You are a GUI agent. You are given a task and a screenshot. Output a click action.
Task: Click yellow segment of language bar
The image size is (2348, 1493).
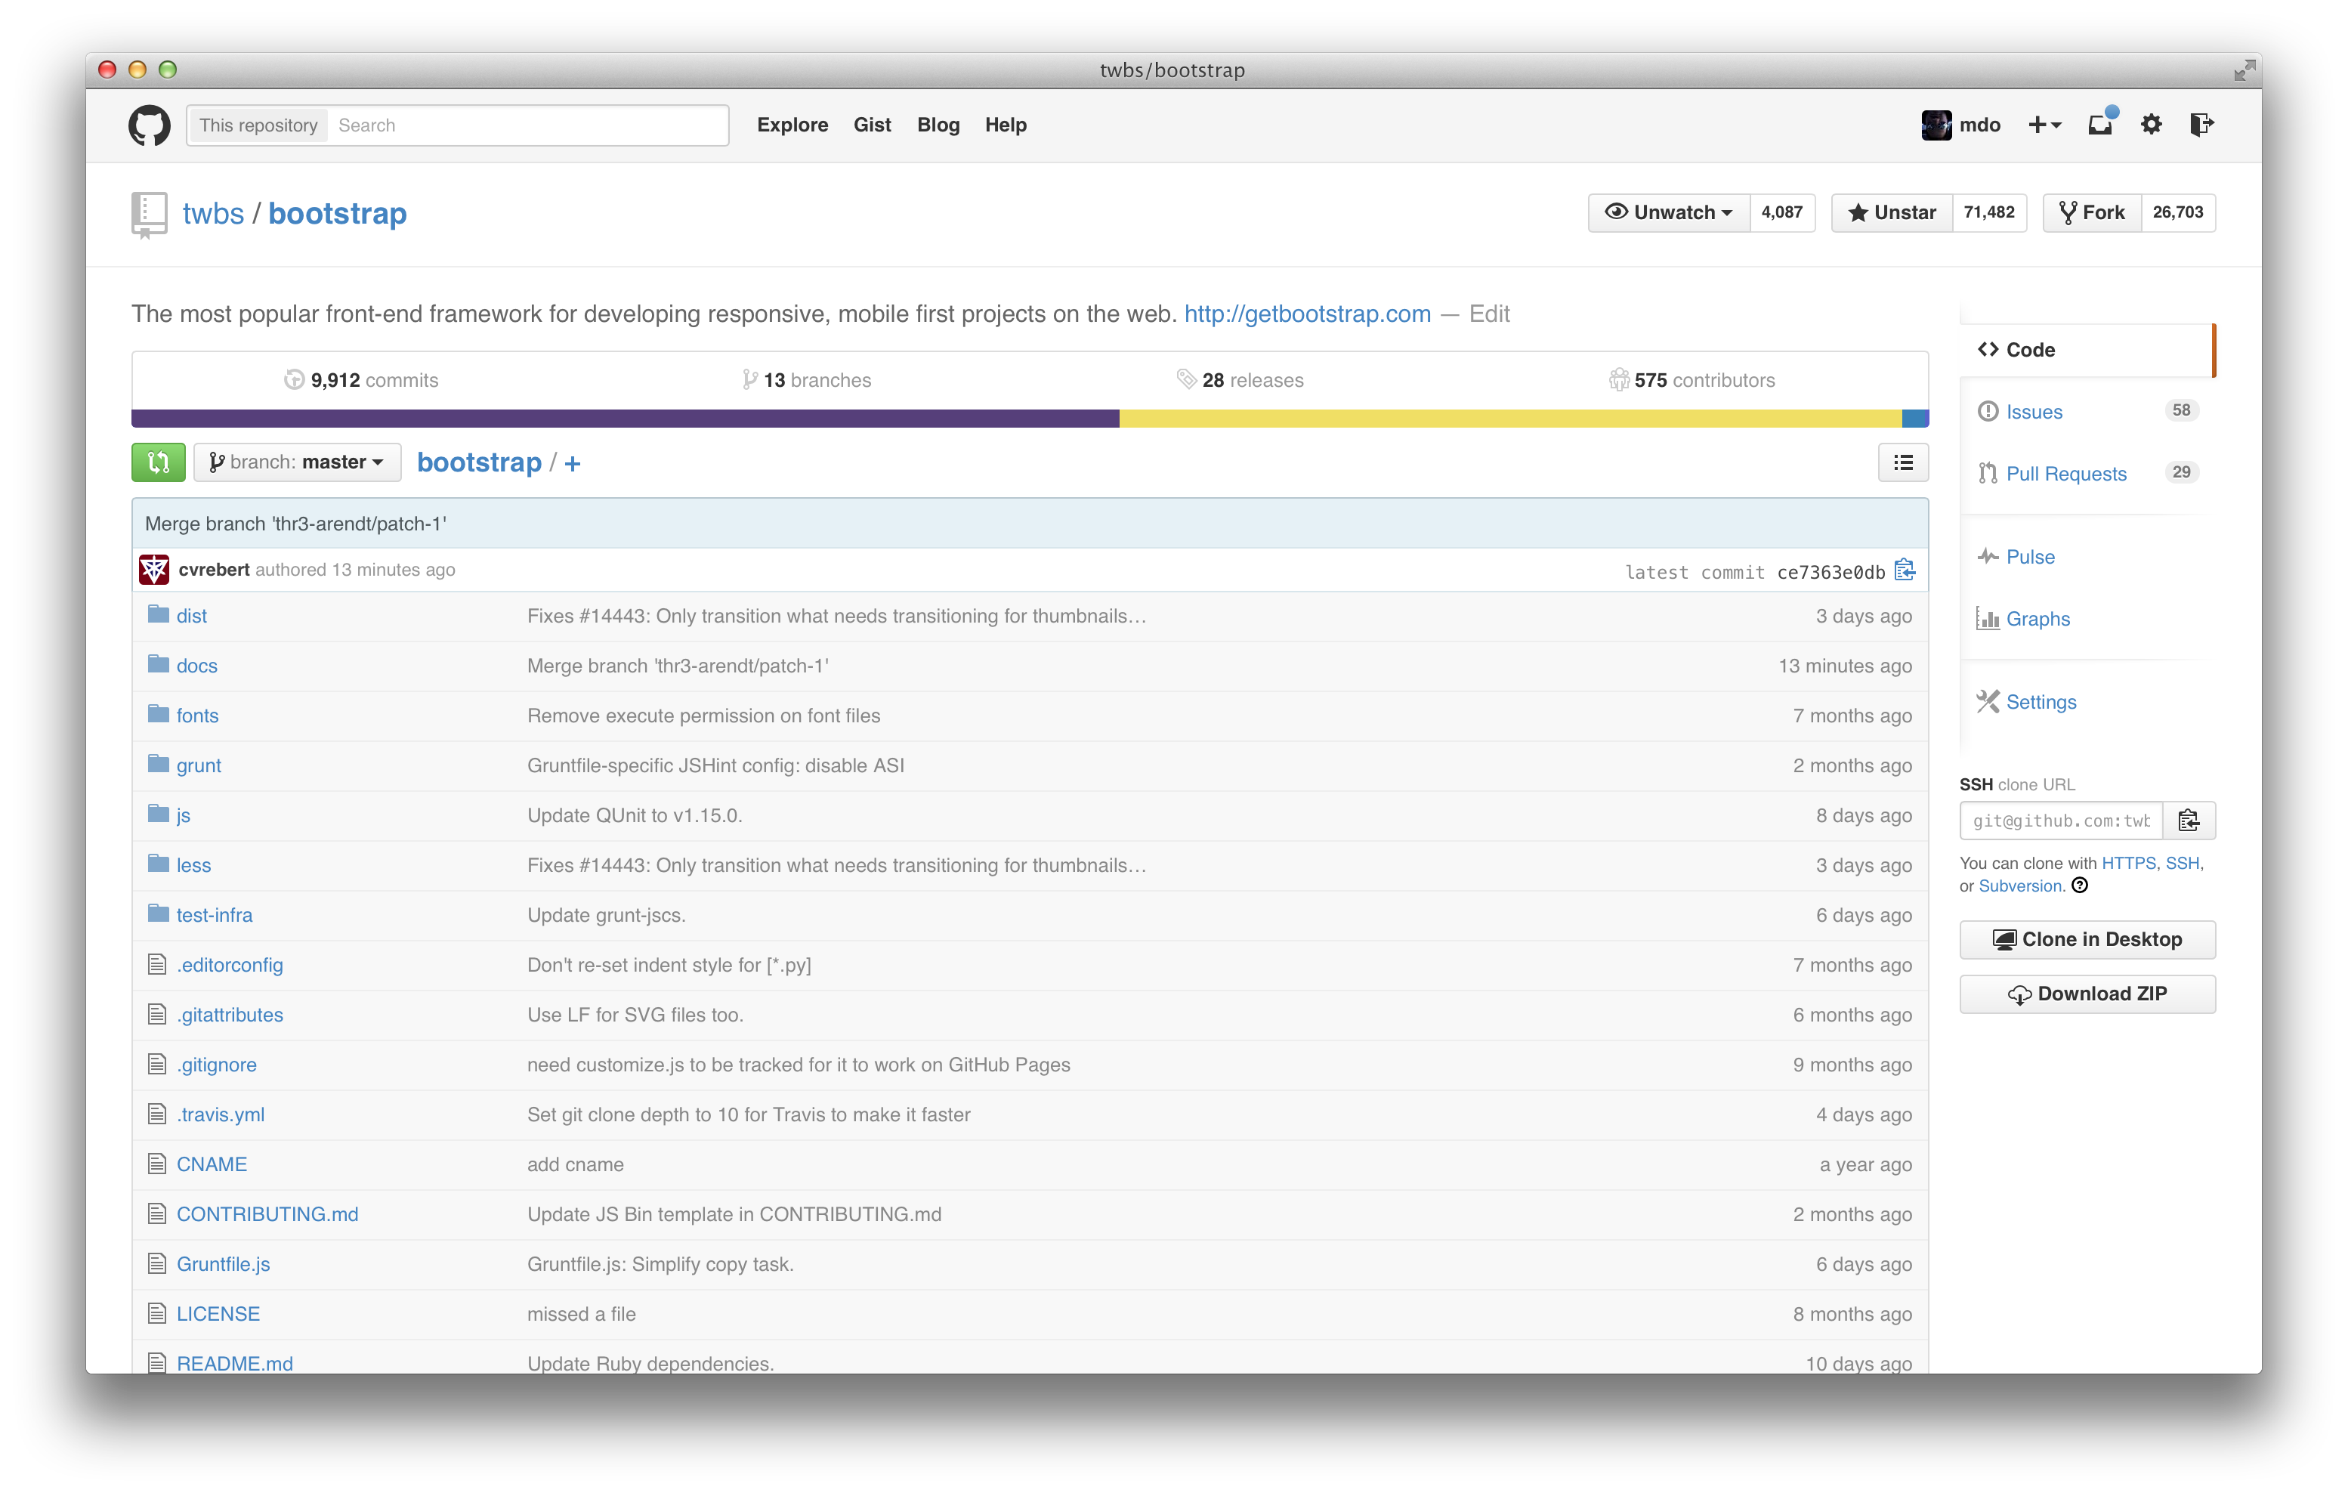[1510, 419]
